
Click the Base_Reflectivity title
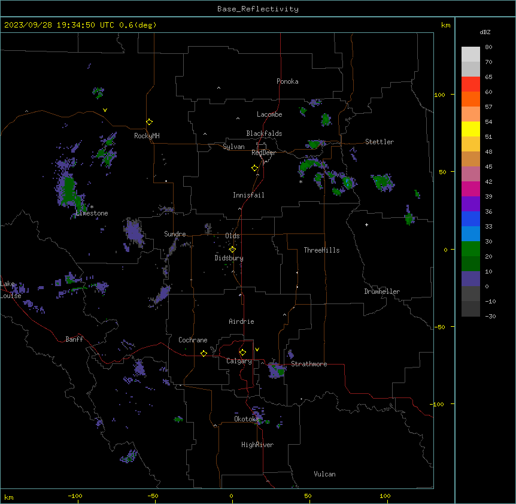(x=258, y=9)
